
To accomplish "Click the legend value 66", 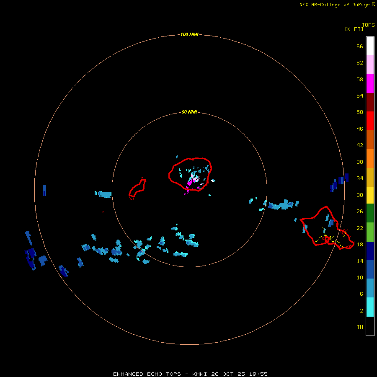I will click(x=360, y=46).
